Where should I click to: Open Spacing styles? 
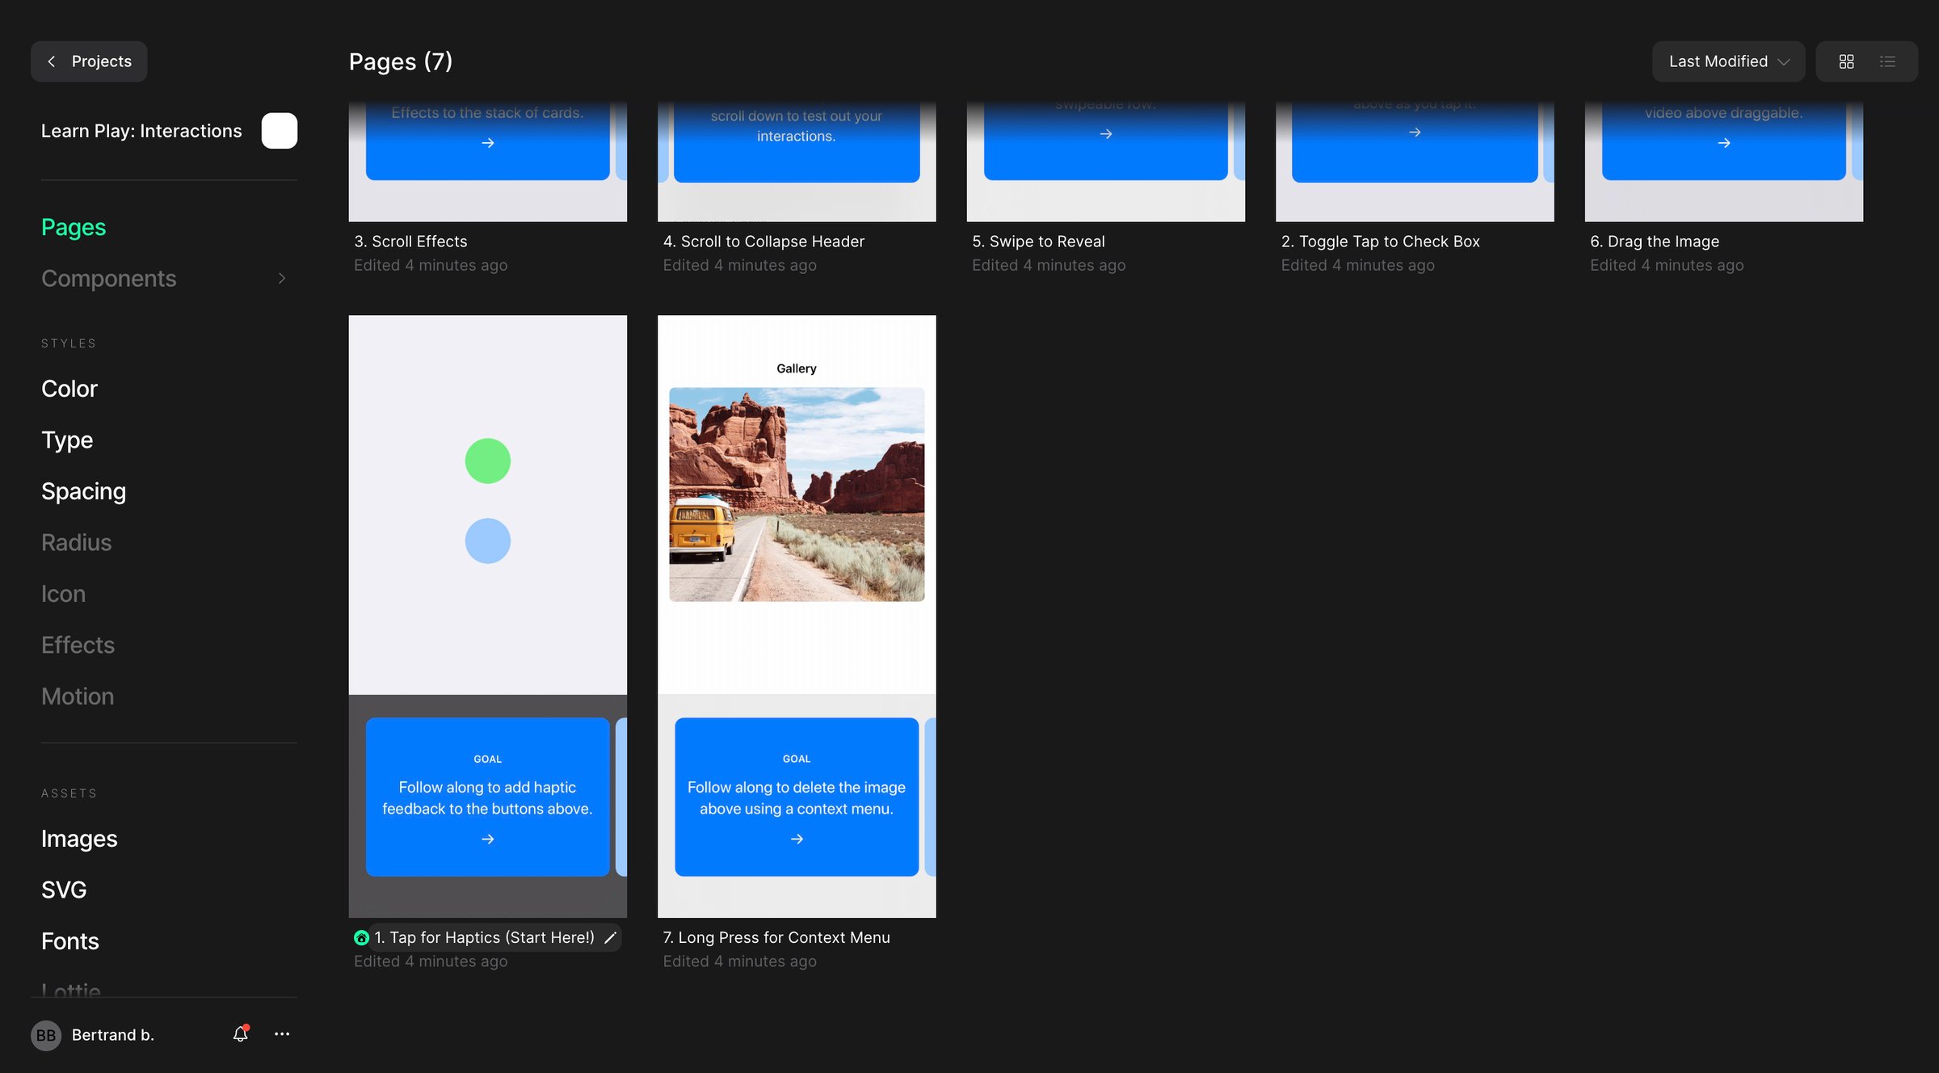click(x=84, y=491)
